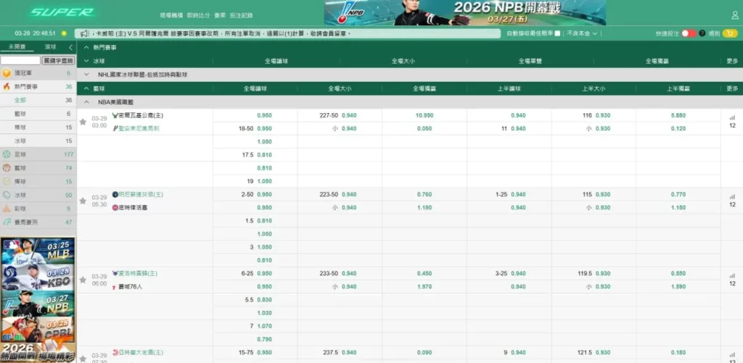This screenshot has width=743, height=363.
Task: Open the user account profile icon
Action: 735,15
